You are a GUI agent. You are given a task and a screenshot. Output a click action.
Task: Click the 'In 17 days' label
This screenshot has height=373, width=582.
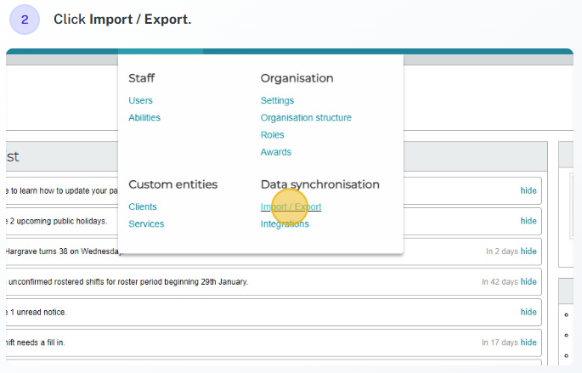(500, 342)
